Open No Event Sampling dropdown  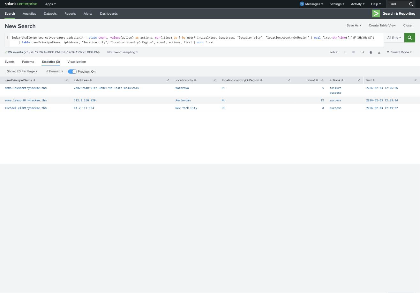click(123, 52)
